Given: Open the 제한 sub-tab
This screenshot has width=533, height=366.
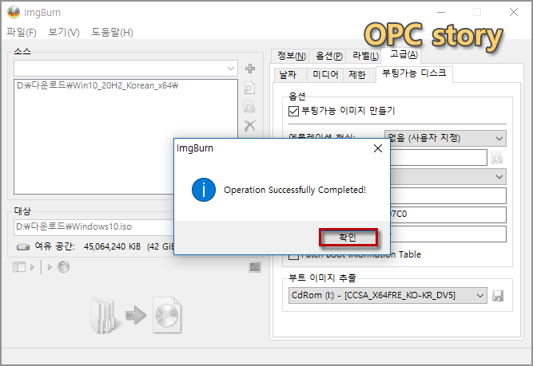Looking at the screenshot, I should click(359, 75).
